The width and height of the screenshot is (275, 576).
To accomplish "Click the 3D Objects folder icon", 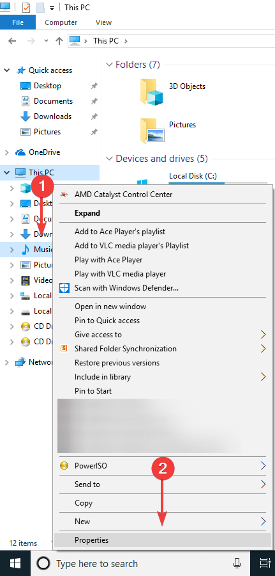I will 152,92.
